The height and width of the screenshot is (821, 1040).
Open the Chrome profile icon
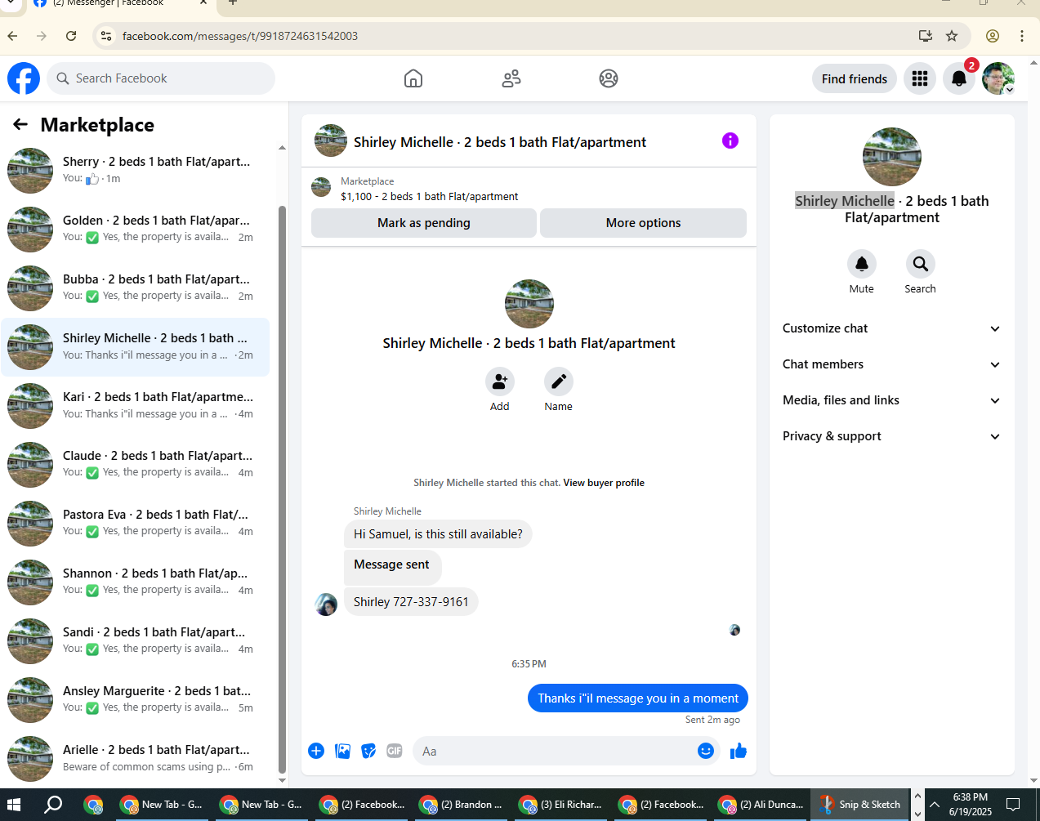coord(993,36)
